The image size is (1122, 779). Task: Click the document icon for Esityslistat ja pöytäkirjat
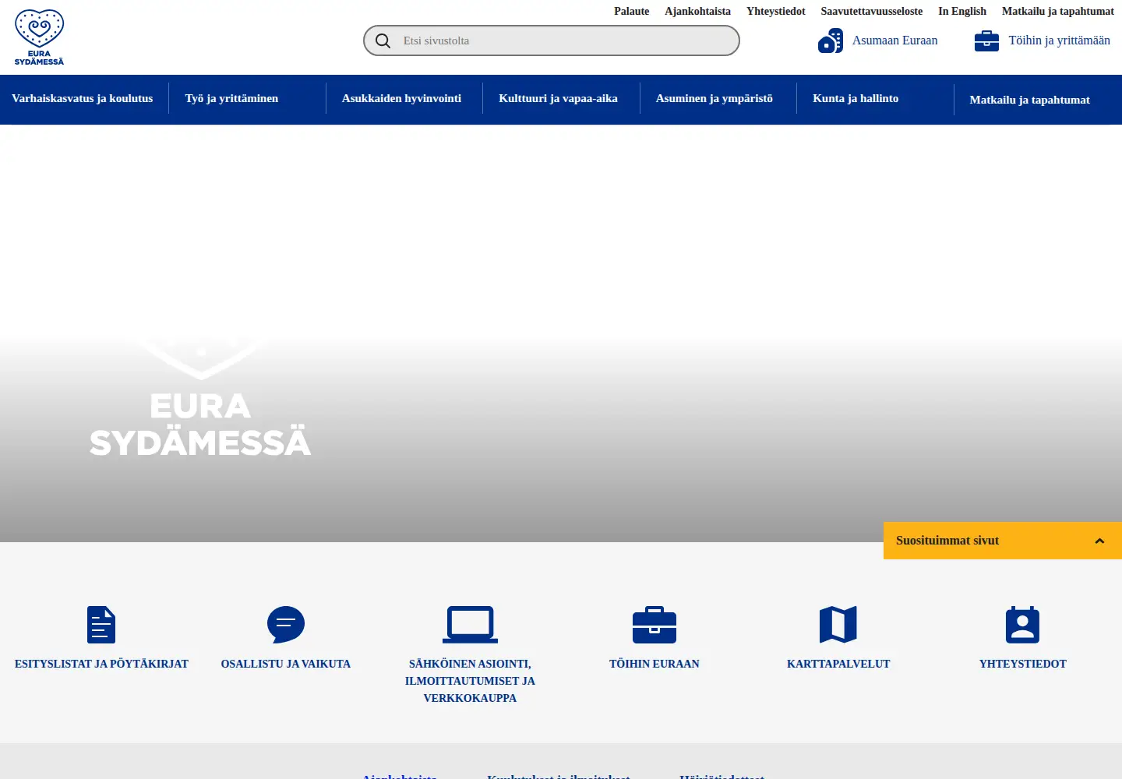tap(101, 625)
